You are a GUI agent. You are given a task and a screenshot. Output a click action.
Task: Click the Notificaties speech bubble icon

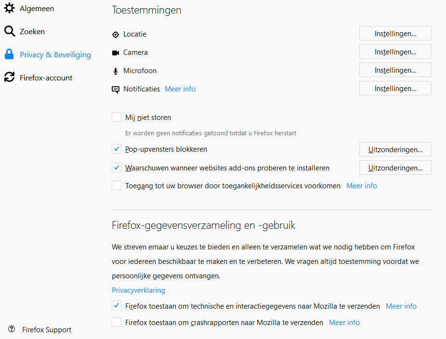click(x=116, y=90)
